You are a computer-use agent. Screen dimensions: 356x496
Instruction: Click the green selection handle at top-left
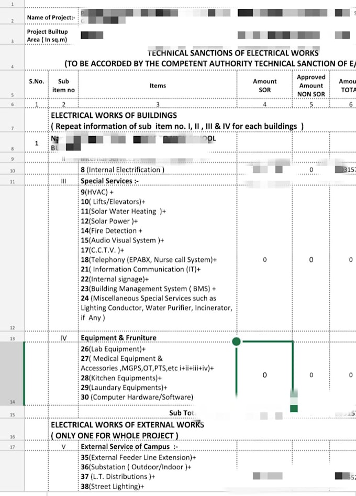pos(236,341)
